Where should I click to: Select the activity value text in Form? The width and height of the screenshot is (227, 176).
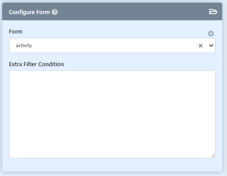(x=24, y=45)
